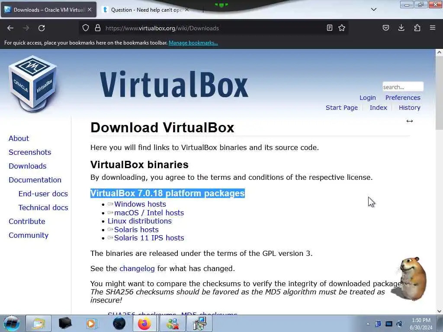Click the Firefox taskbar icon
The height and width of the screenshot is (332, 443).
(144, 323)
